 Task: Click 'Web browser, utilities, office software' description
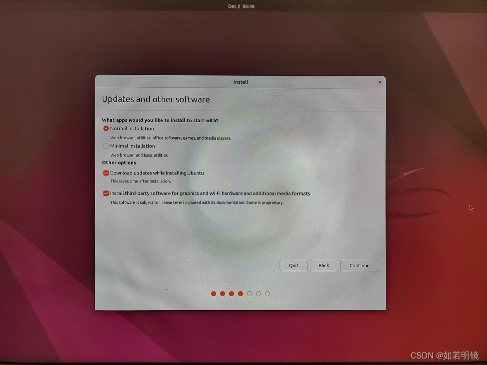click(170, 138)
